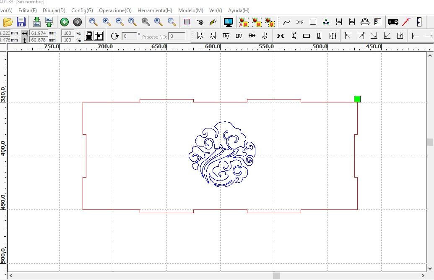Toggle the aspect ratio lock padlock
Image resolution: width=434 pixels, height=280 pixels.
89,36
